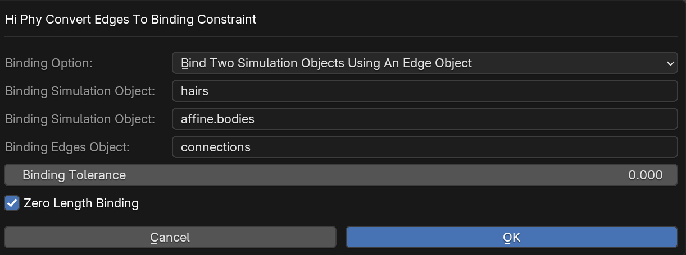
Task: Uncheck the Zero Length Binding checkbox
Action: (12, 203)
